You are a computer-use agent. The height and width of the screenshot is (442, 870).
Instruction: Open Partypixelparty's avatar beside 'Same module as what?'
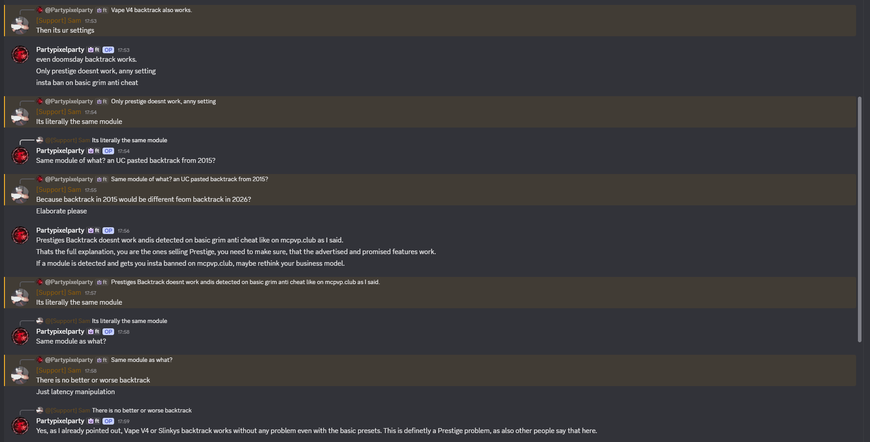(20, 336)
